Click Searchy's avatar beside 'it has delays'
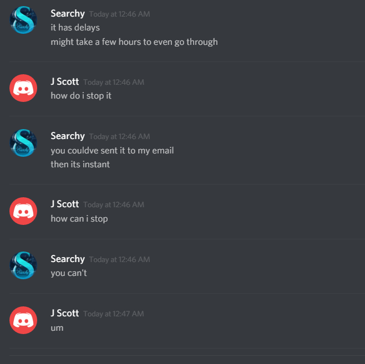The width and height of the screenshot is (365, 364). 23,20
